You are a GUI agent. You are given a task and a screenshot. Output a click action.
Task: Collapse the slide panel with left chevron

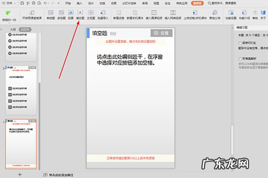pos(1,30)
